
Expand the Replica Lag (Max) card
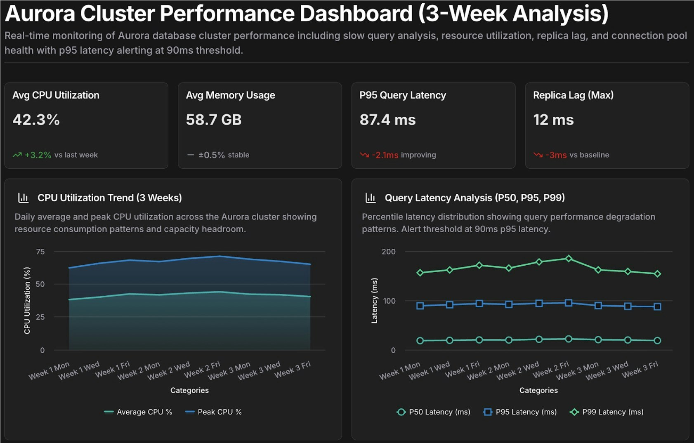607,124
